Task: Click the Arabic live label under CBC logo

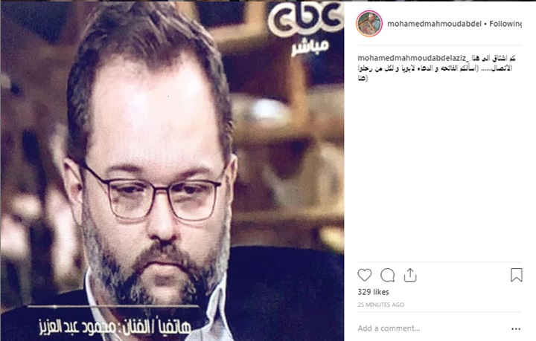Action: 310,47
